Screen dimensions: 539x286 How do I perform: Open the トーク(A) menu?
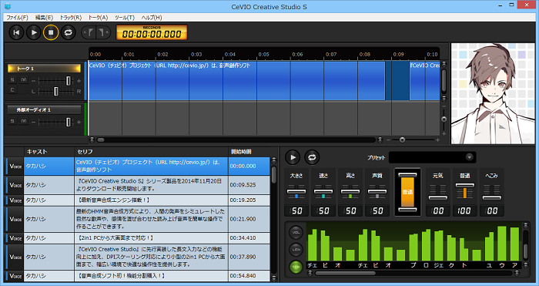click(98, 17)
